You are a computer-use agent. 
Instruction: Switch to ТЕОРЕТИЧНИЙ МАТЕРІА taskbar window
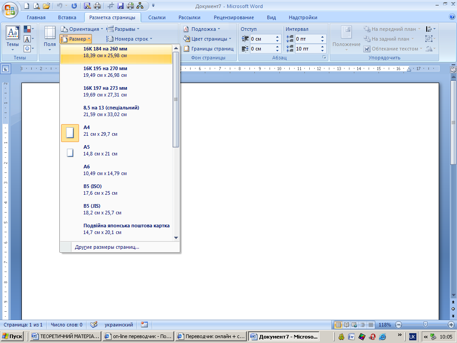tap(66, 337)
